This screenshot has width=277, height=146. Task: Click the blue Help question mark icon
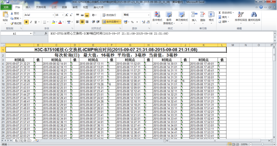[x=261, y=7]
